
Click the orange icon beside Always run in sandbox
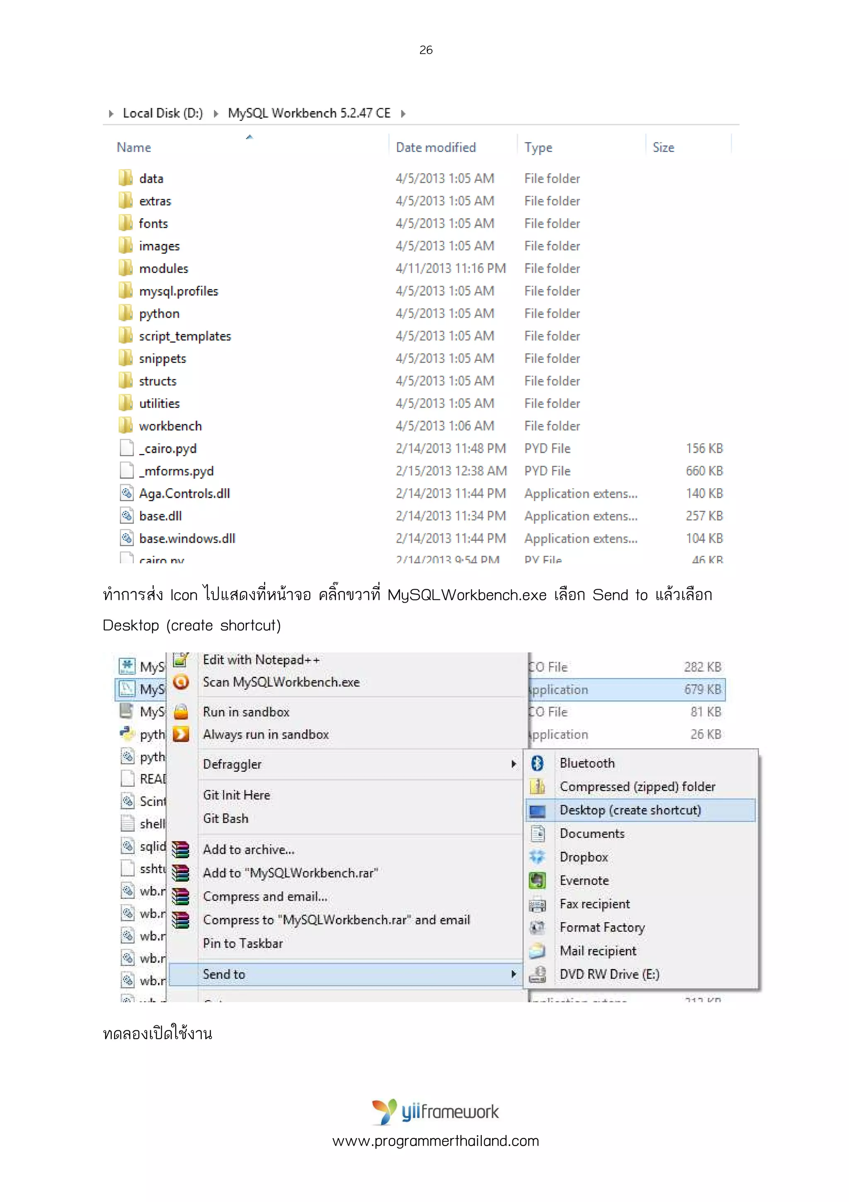pos(181,734)
